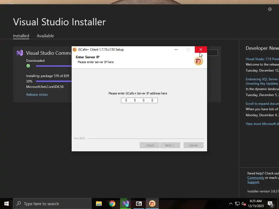279x209 pixels.
Task: Open network status tray icon
Action: (x=237, y=204)
